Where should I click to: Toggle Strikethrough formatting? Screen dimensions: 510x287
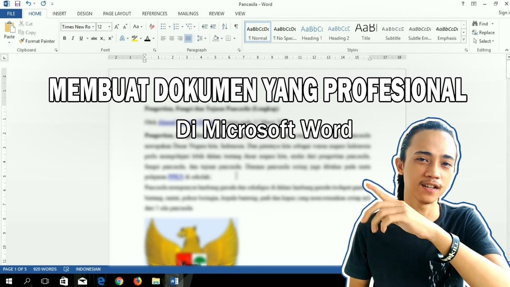click(x=94, y=38)
